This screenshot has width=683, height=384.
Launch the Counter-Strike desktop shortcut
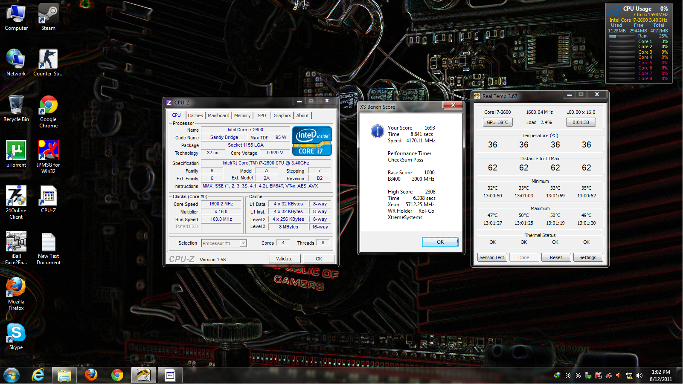[48, 63]
